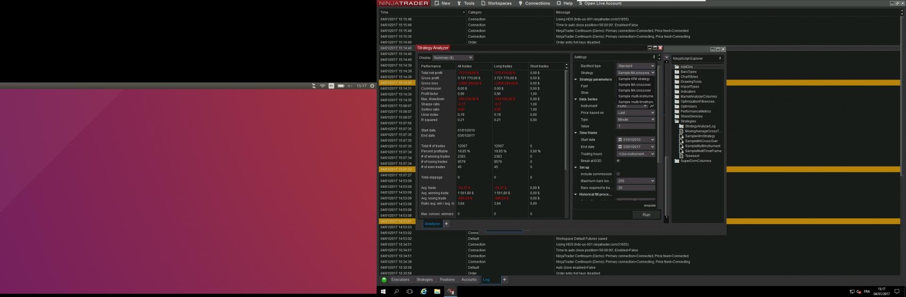Click the NinjaScript Explorer pin icon

pos(720,58)
